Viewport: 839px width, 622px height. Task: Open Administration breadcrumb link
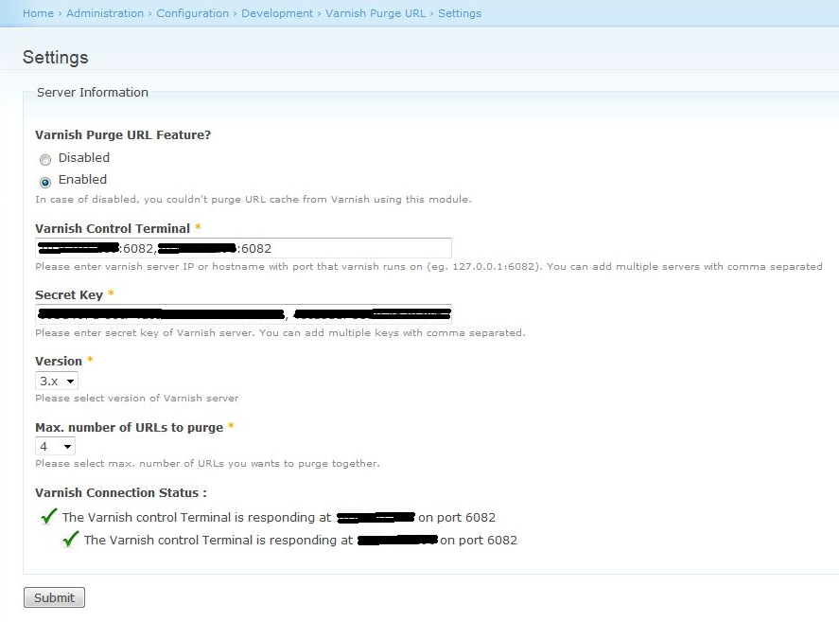[x=105, y=13]
